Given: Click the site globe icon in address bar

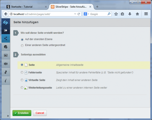Looking at the screenshot, I should [11, 14].
